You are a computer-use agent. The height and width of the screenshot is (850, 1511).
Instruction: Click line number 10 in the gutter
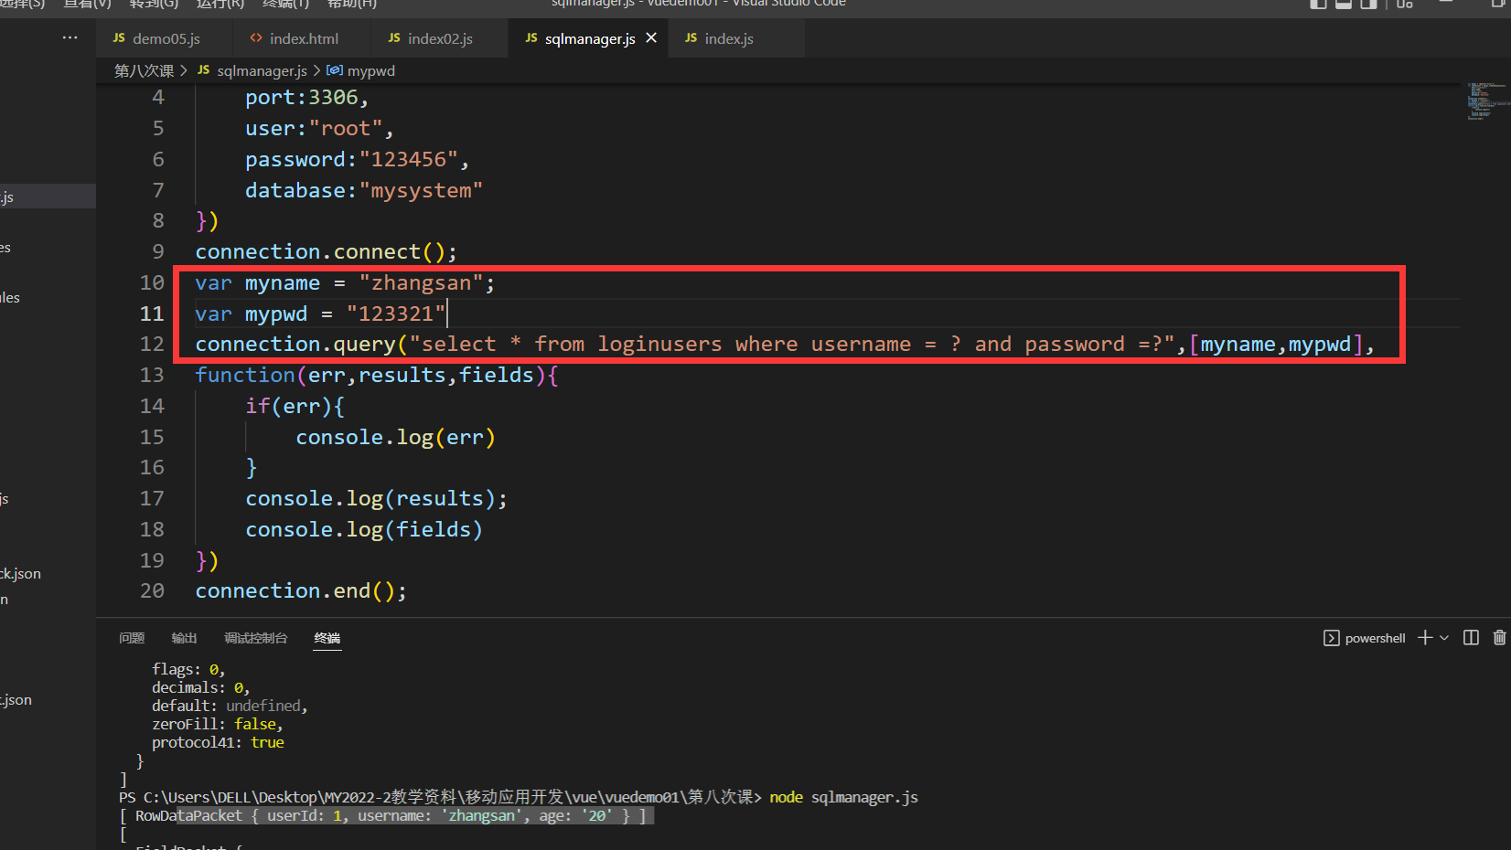pyautogui.click(x=152, y=282)
